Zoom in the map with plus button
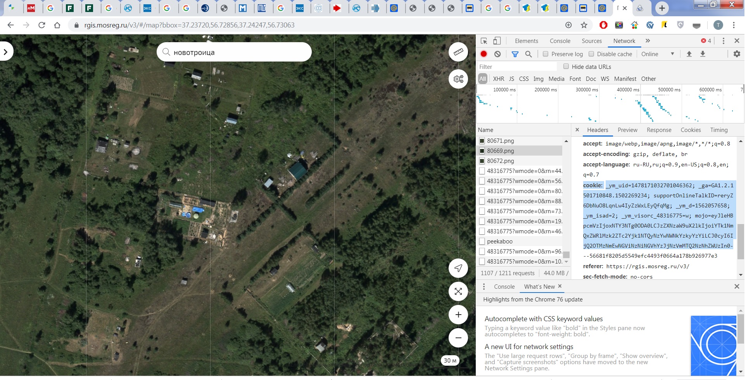The height and width of the screenshot is (380, 753). pyautogui.click(x=458, y=315)
